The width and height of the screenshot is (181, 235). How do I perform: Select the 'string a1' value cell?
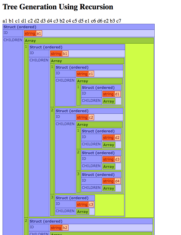coord(33,33)
